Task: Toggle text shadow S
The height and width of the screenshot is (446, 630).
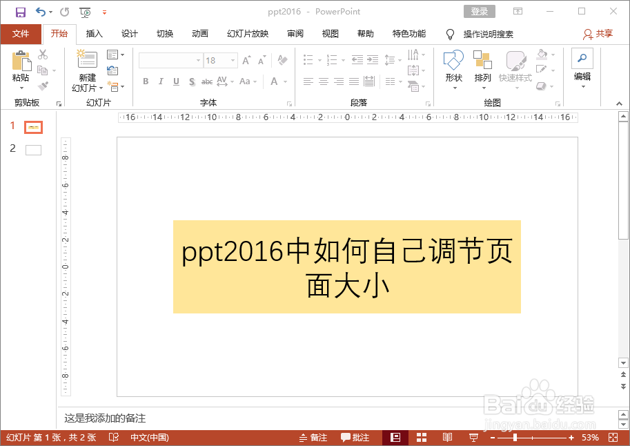Action: 192,81
